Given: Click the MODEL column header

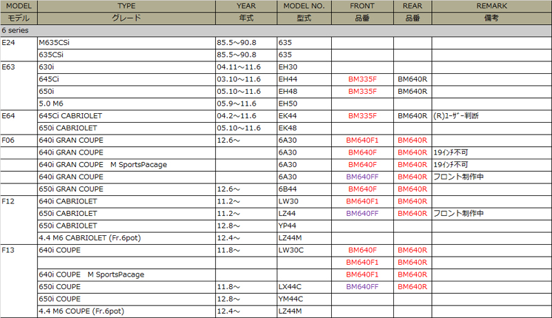Looking at the screenshot, I should tap(19, 6).
